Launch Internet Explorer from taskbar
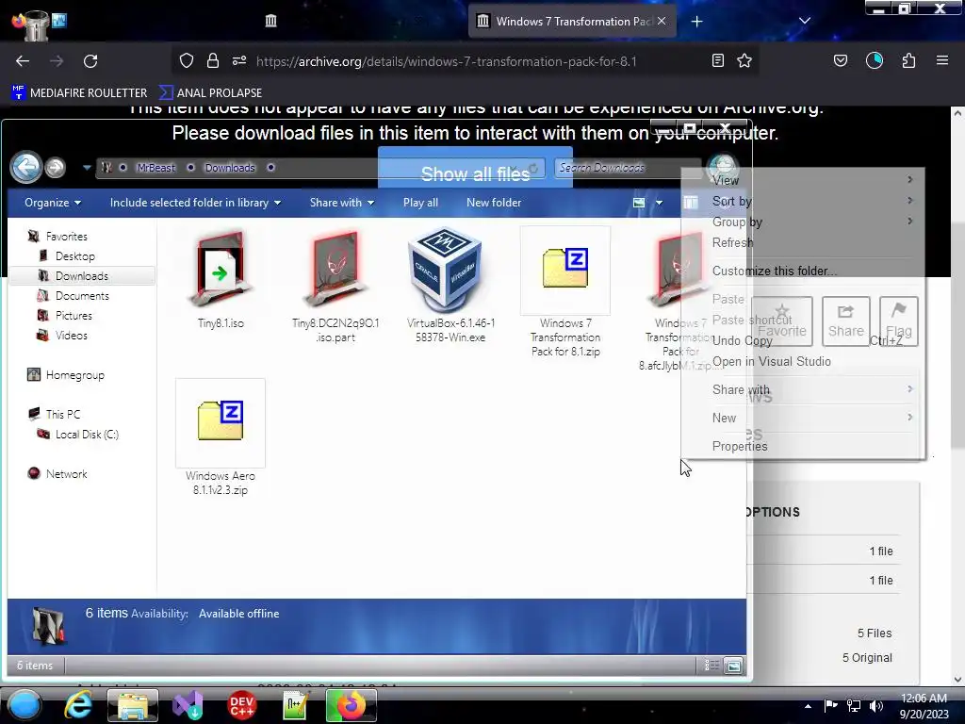 78,705
